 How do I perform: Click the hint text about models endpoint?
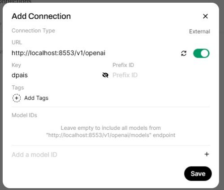click(111, 132)
